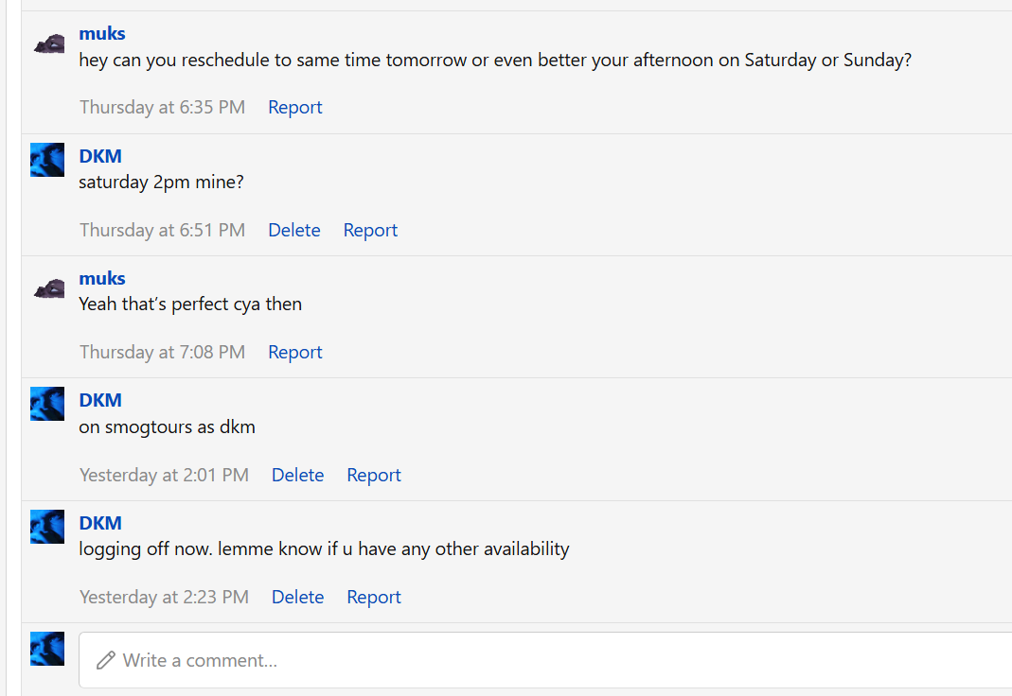
Task: Report the Thursday 6:51 PM message
Action: click(x=370, y=230)
